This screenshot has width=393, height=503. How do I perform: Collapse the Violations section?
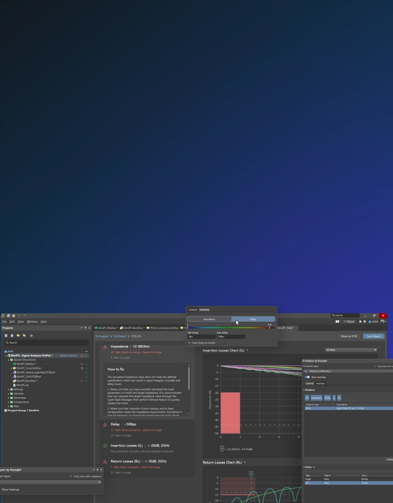coord(304,390)
